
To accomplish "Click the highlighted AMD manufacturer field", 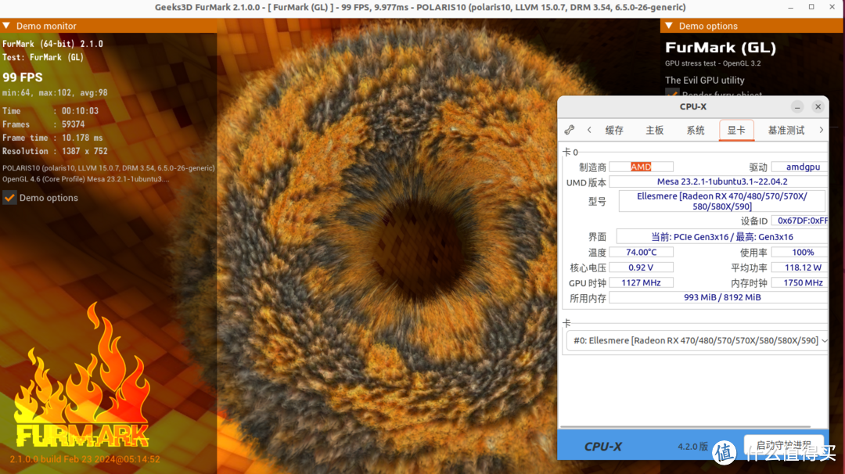I will point(641,167).
